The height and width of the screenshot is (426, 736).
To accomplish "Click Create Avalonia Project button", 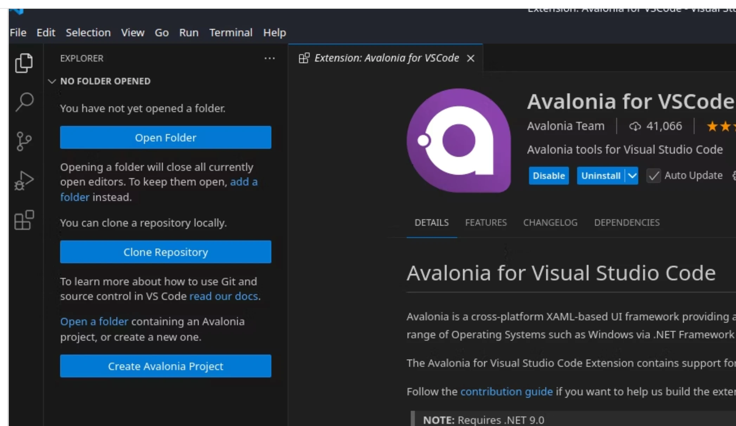I will [x=166, y=366].
